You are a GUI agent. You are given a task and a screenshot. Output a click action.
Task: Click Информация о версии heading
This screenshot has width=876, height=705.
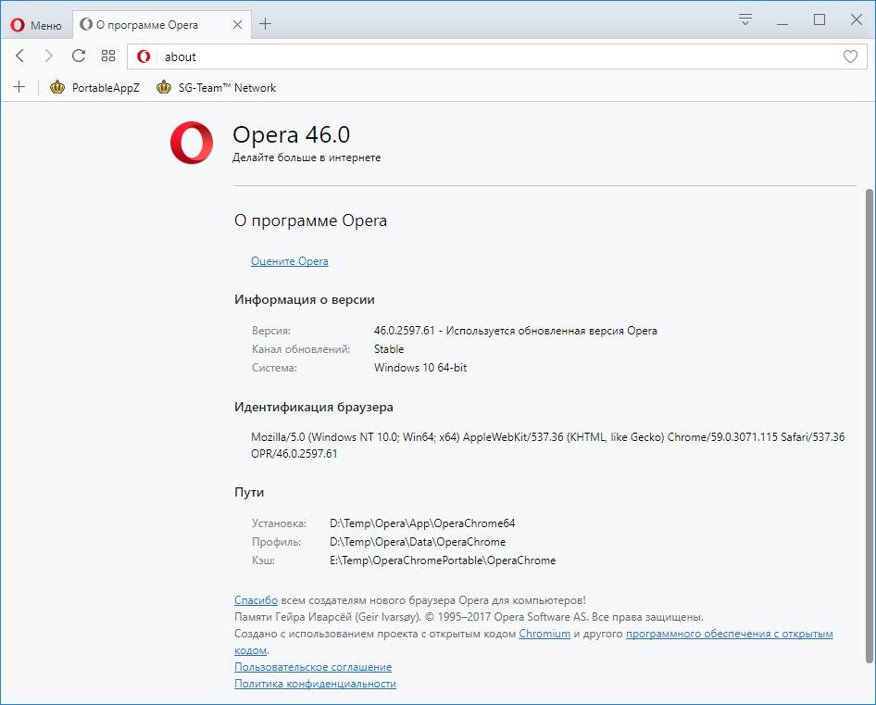point(305,299)
